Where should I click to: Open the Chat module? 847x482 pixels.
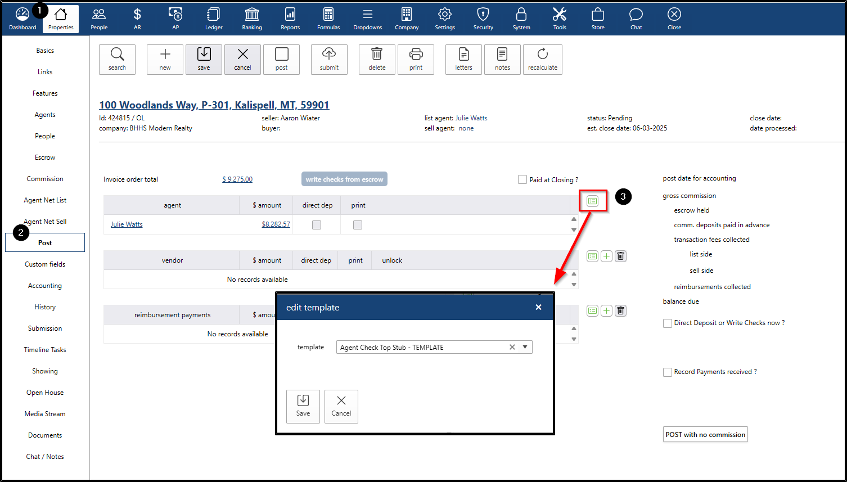coord(636,19)
